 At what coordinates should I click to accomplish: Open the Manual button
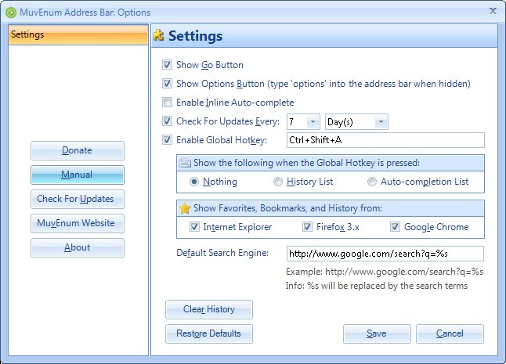pyautogui.click(x=78, y=175)
